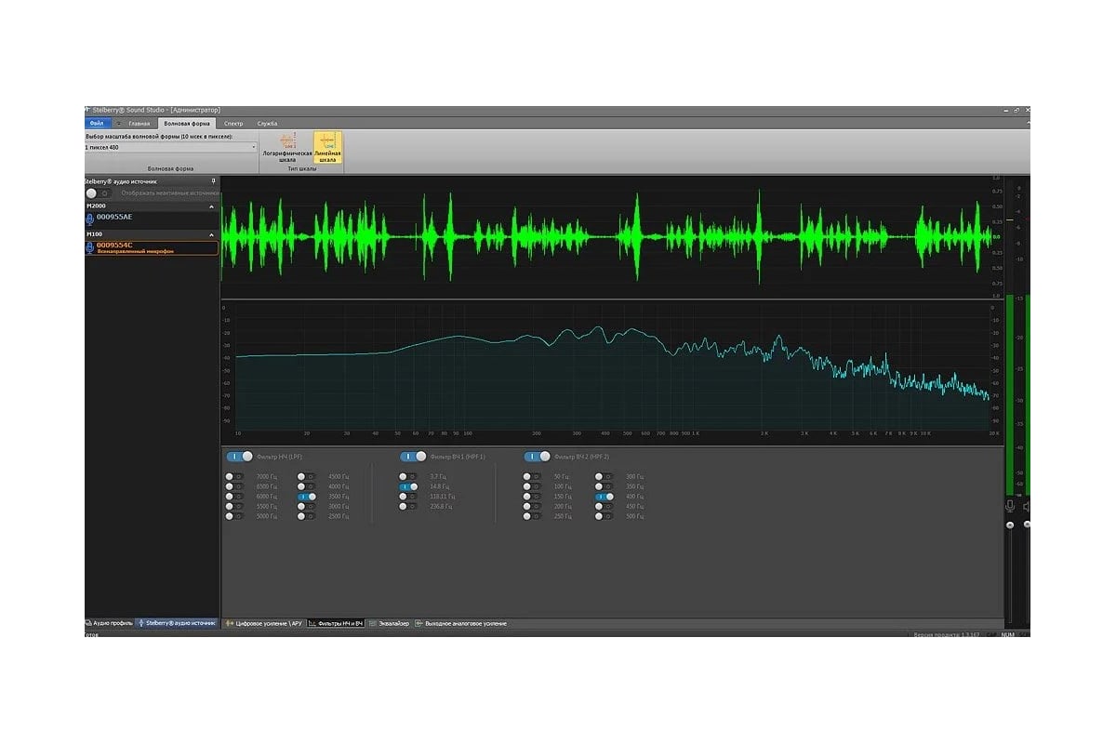1116x744 pixels.
Task: Click the speaker icon beside level meter
Action: click(1027, 506)
